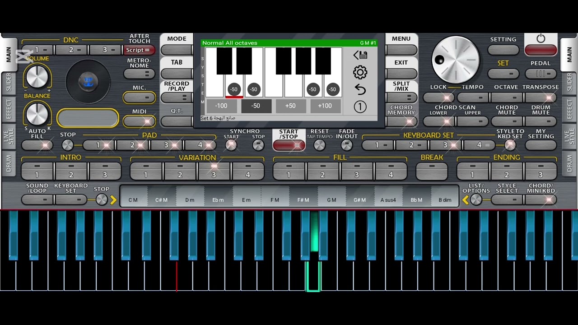Open the Sound/Loop button

click(37, 200)
